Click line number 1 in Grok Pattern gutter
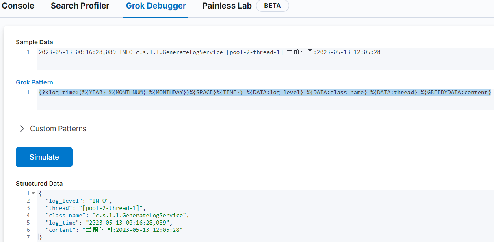This screenshot has width=494, height=242. coord(28,93)
